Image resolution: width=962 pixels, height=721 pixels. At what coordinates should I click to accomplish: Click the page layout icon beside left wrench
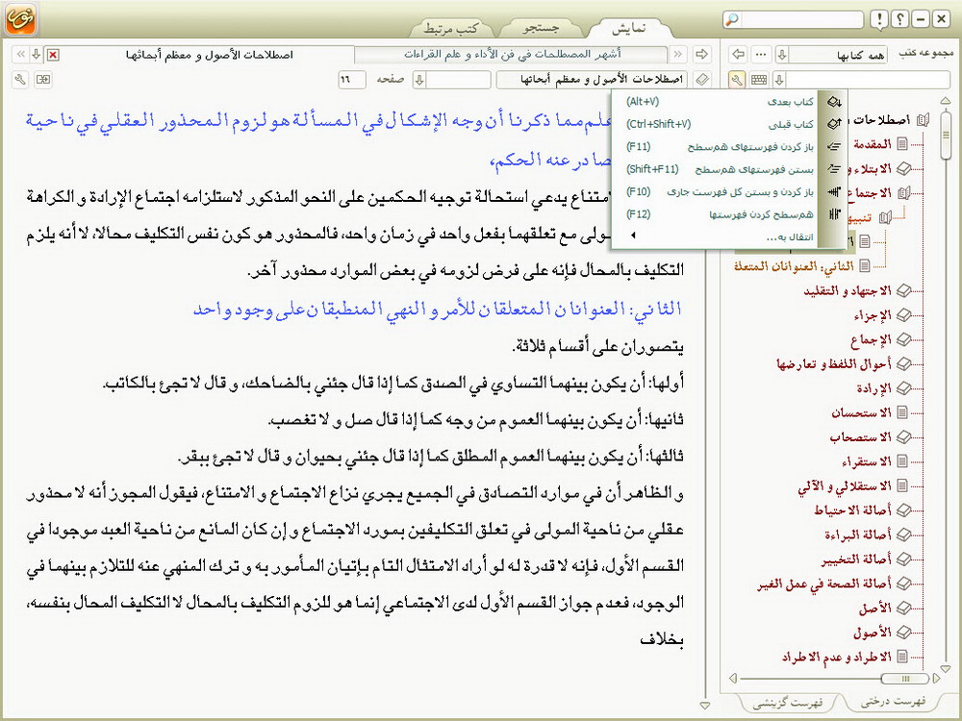tap(43, 80)
